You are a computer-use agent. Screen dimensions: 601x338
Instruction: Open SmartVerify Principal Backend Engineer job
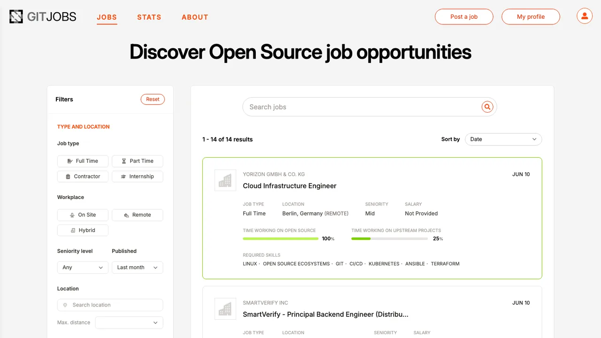pos(325,315)
